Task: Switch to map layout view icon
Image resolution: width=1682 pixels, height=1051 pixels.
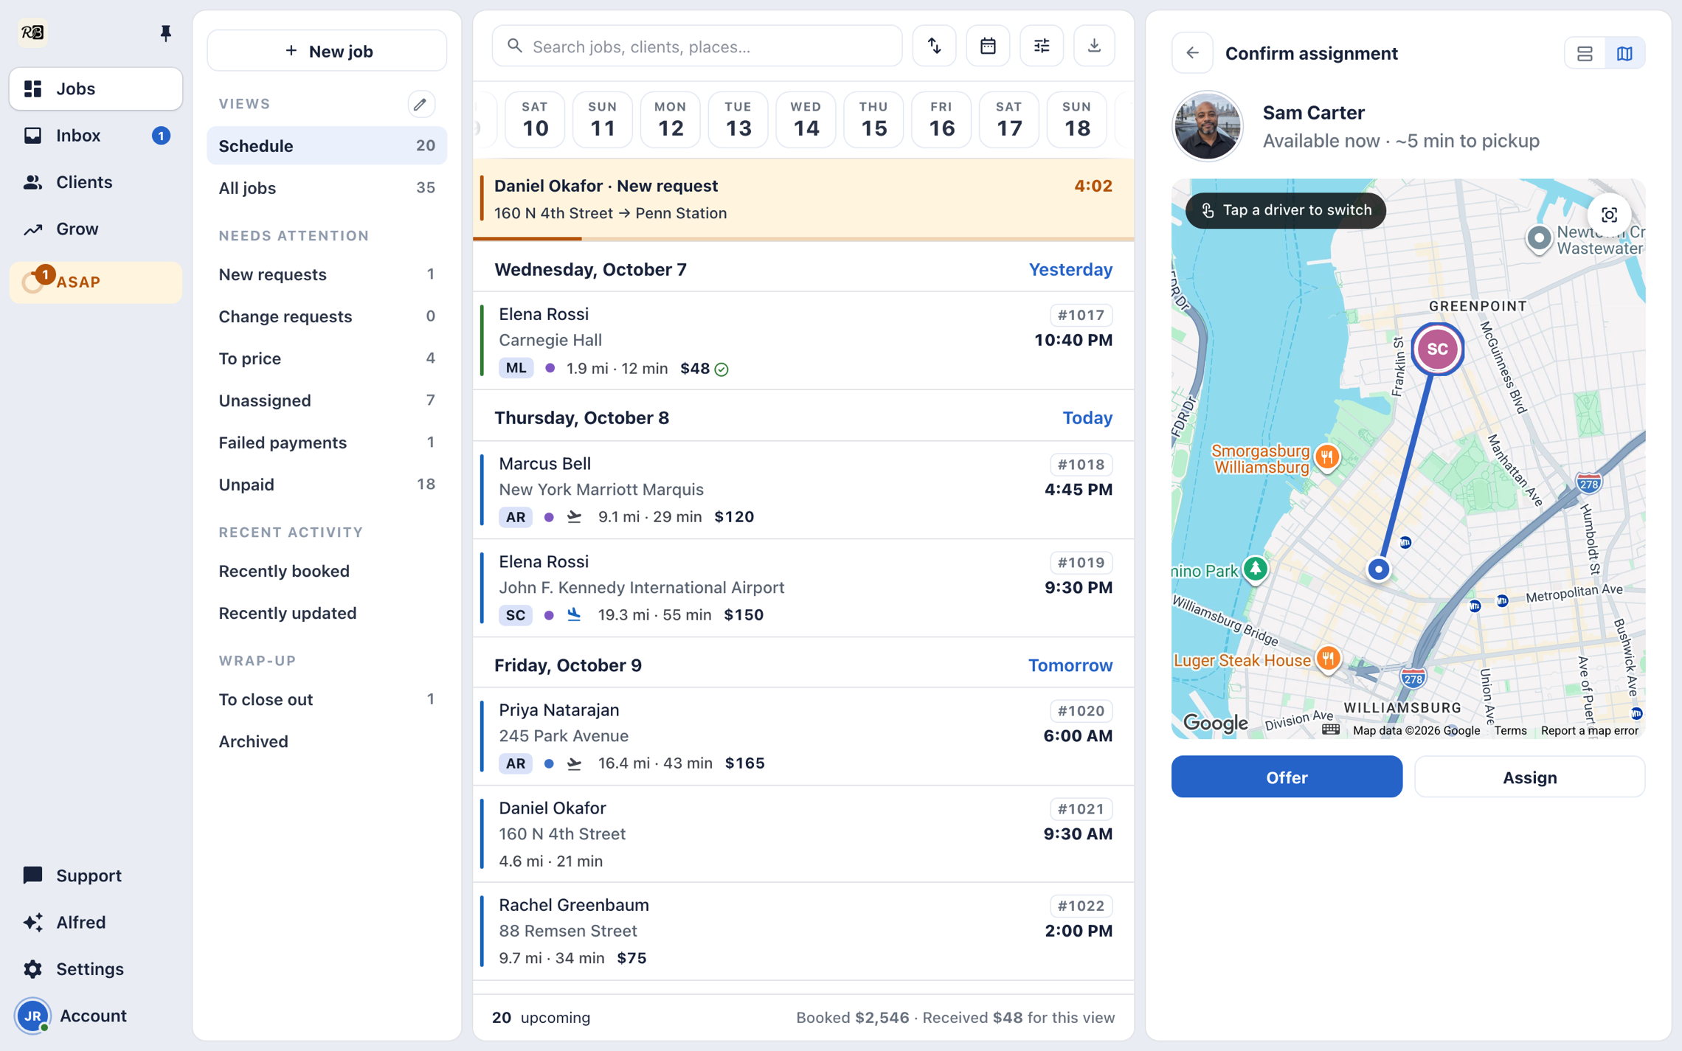Action: coord(1624,54)
